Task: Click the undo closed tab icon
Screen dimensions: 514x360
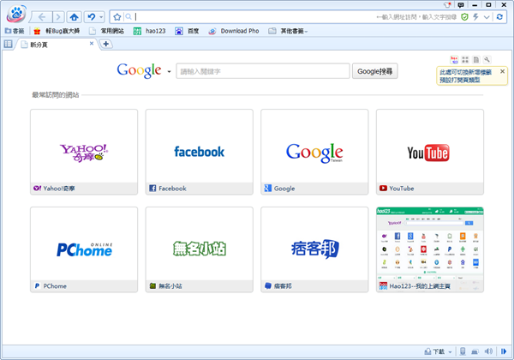Action: (x=91, y=16)
